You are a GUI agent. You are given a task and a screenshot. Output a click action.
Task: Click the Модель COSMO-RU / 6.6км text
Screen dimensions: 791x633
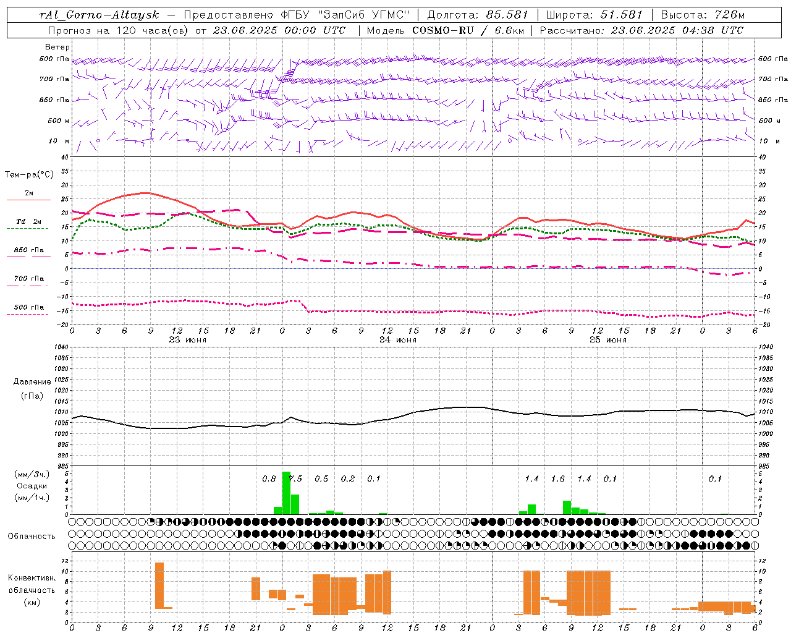click(x=445, y=30)
